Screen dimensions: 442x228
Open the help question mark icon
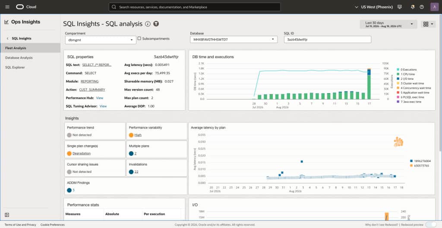pos(422,7)
